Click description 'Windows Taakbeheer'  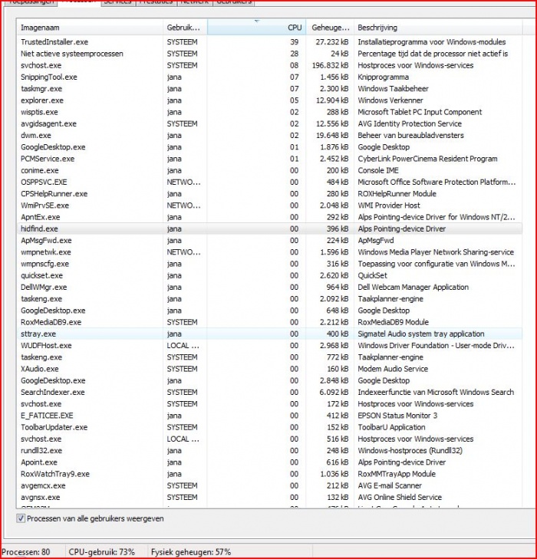[393, 89]
